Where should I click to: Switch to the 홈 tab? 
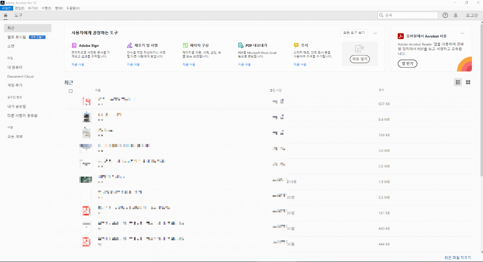pyautogui.click(x=6, y=16)
